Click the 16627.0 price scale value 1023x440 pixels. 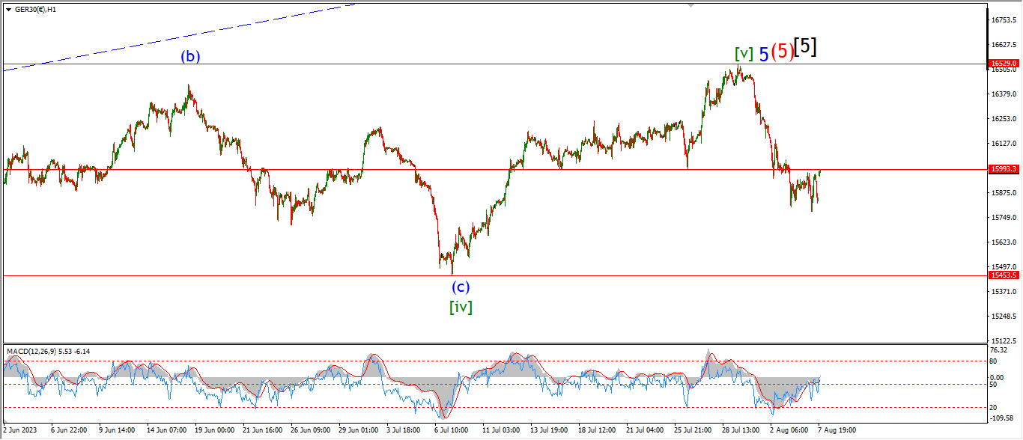[x=1003, y=44]
